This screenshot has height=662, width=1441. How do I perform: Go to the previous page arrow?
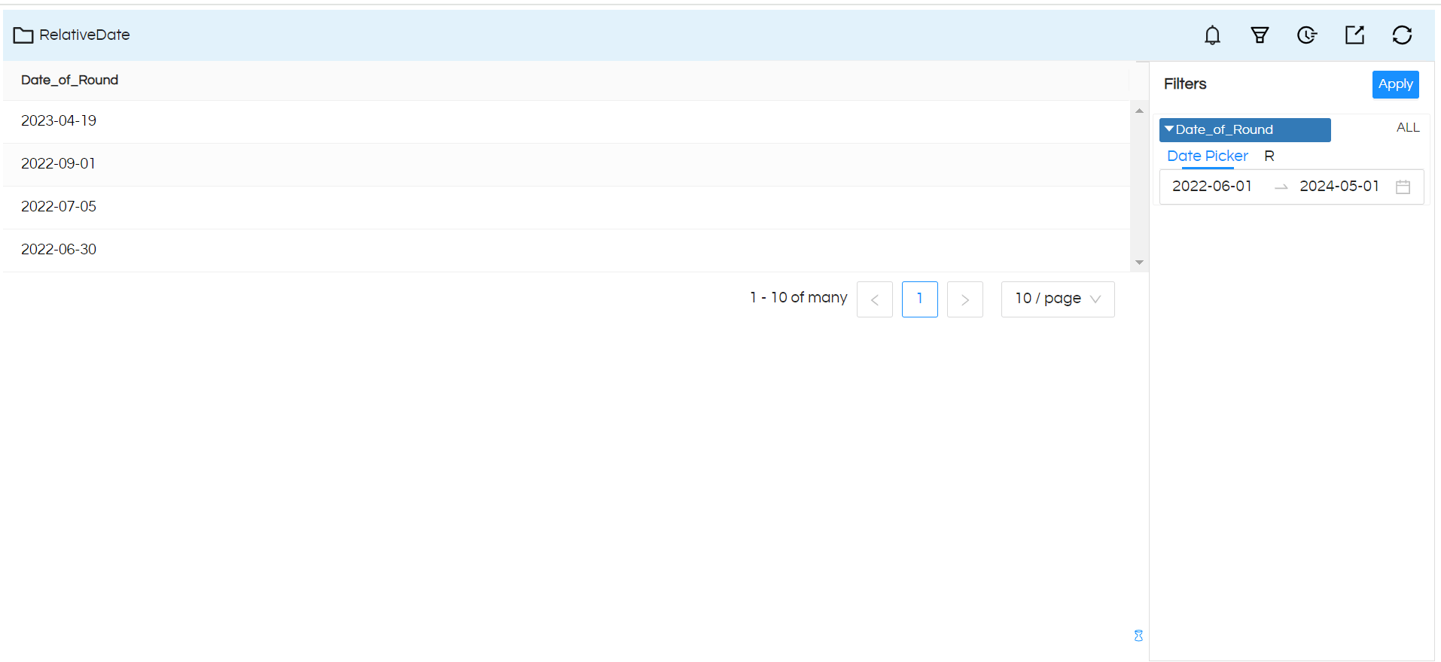click(875, 299)
